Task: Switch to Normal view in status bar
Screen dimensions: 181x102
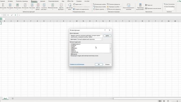Action: point(160,101)
